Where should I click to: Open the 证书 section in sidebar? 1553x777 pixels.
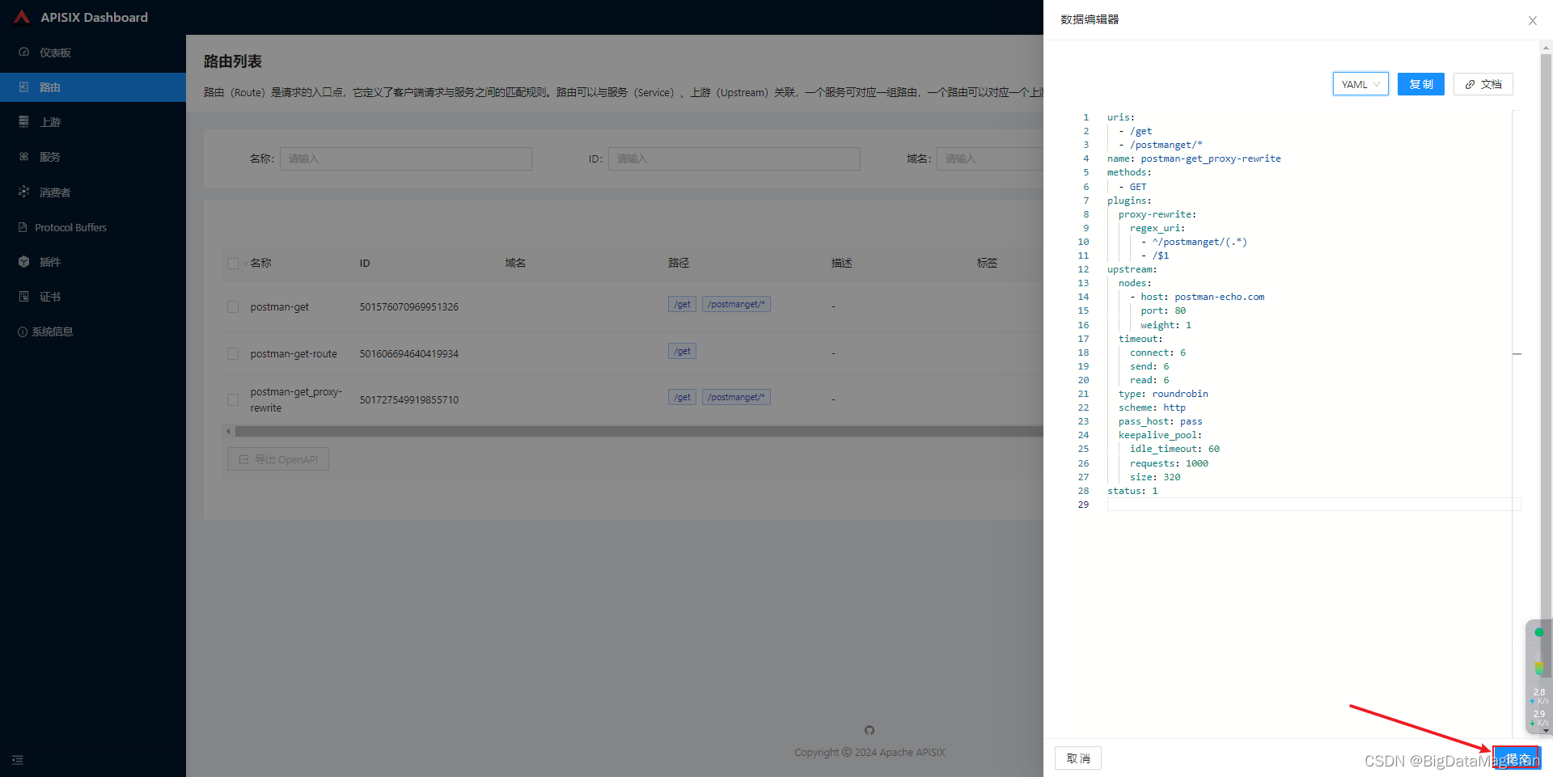[x=49, y=296]
